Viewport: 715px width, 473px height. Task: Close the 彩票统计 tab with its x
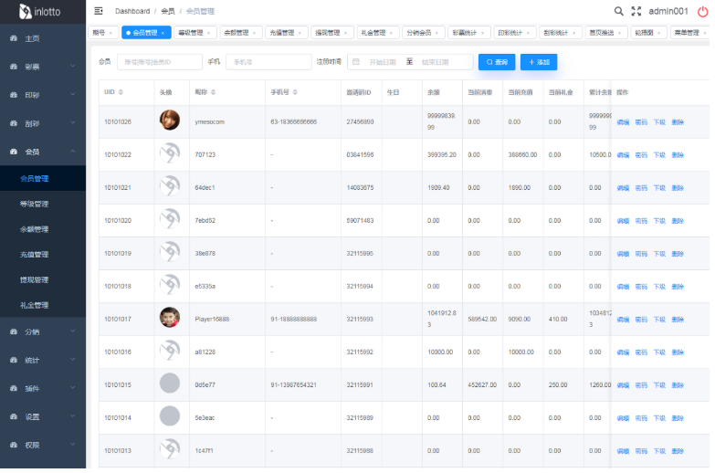(482, 33)
